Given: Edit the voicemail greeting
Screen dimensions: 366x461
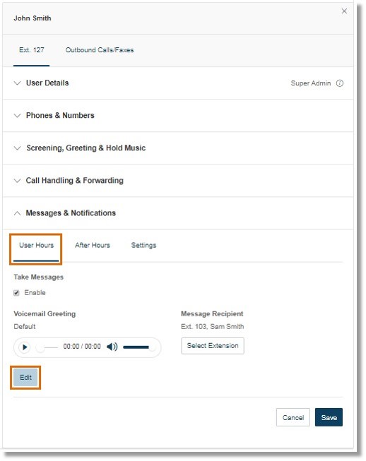Looking at the screenshot, I should coord(25,378).
